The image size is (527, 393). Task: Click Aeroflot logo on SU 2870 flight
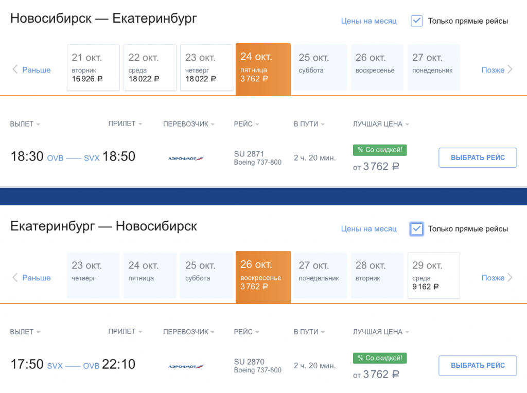click(x=186, y=366)
